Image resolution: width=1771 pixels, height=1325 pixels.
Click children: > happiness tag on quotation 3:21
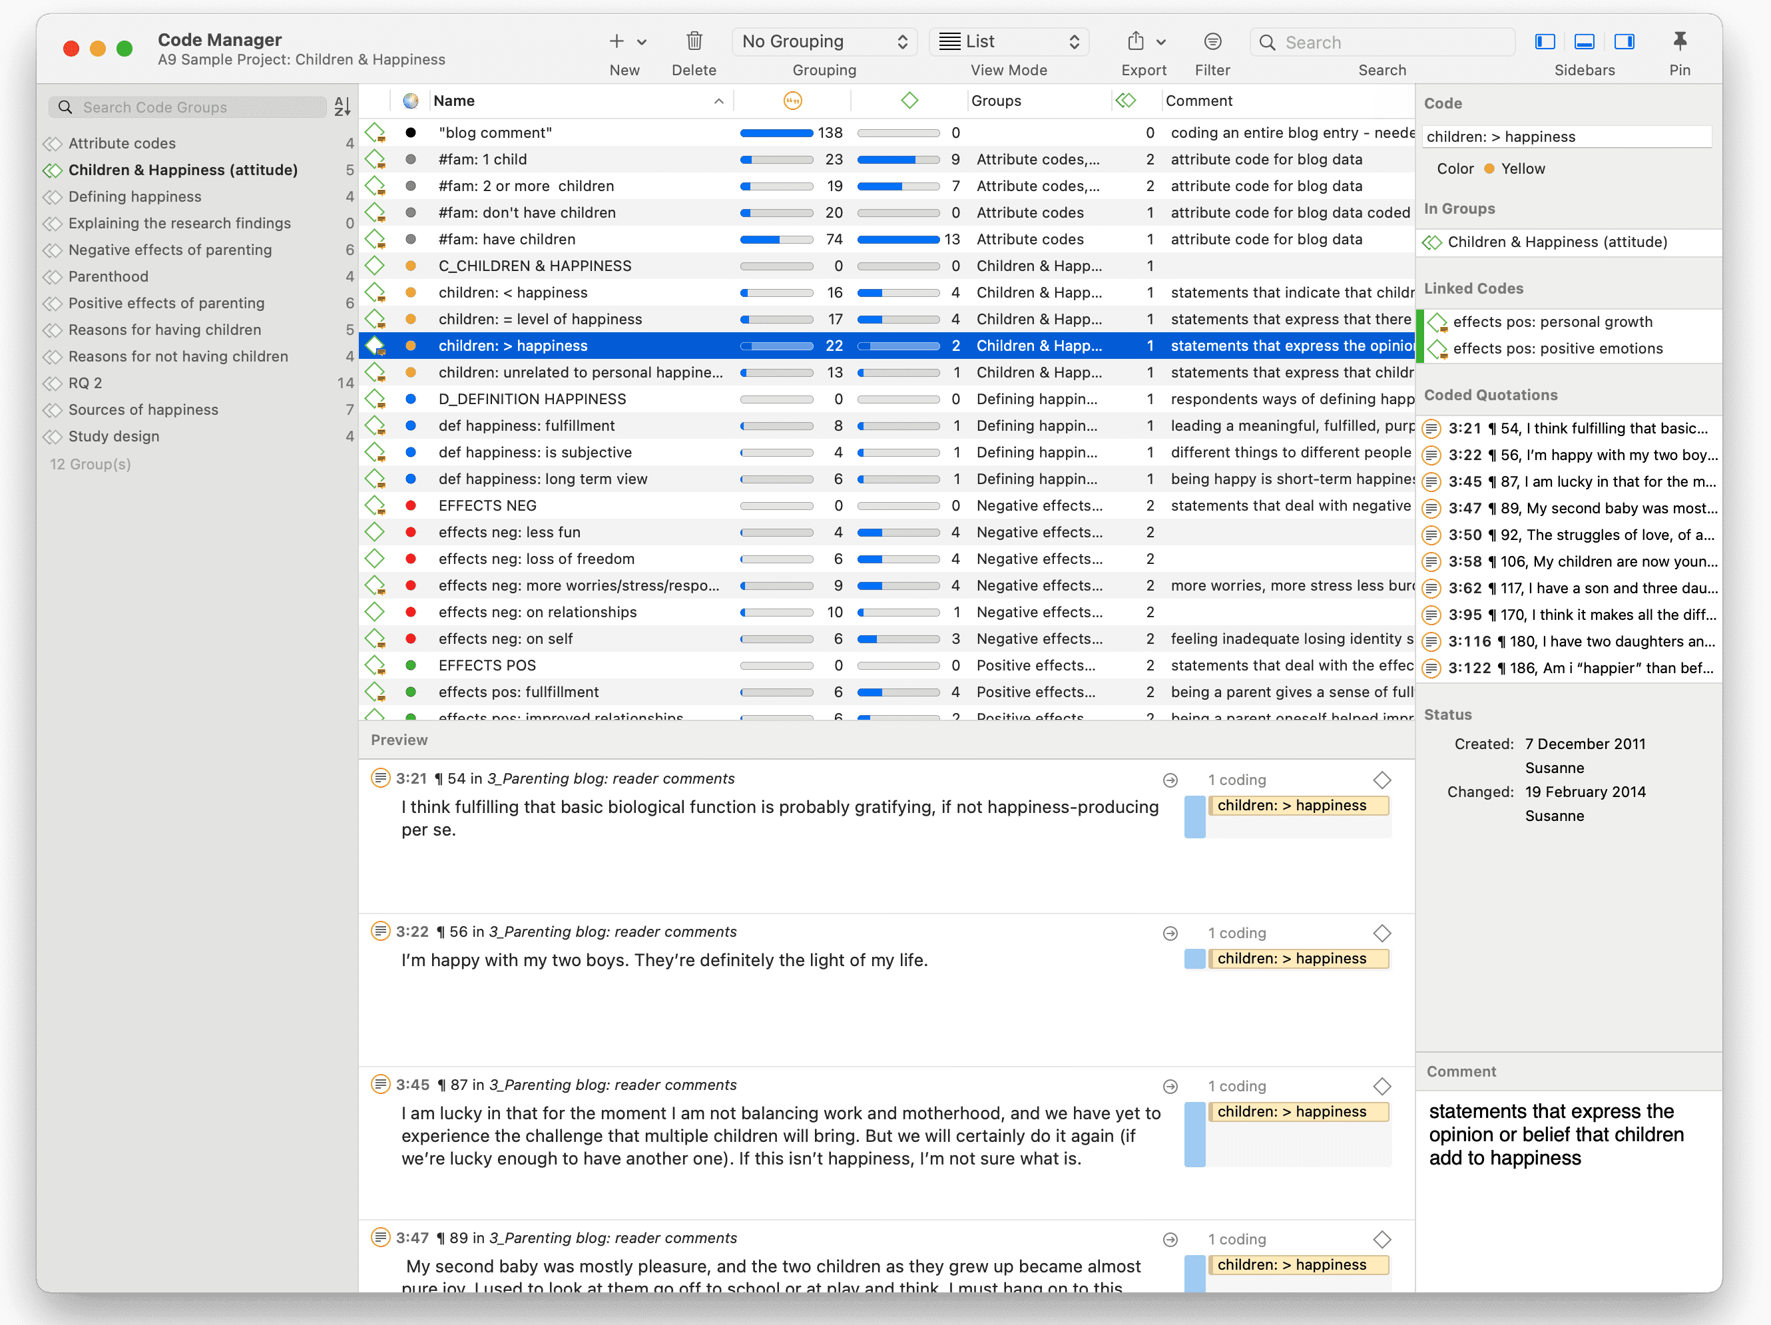pos(1298,806)
